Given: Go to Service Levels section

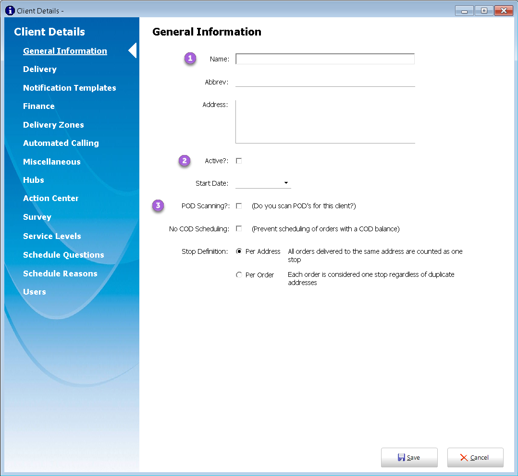Looking at the screenshot, I should click(x=52, y=236).
